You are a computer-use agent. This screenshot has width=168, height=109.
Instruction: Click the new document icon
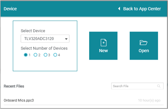(103, 43)
